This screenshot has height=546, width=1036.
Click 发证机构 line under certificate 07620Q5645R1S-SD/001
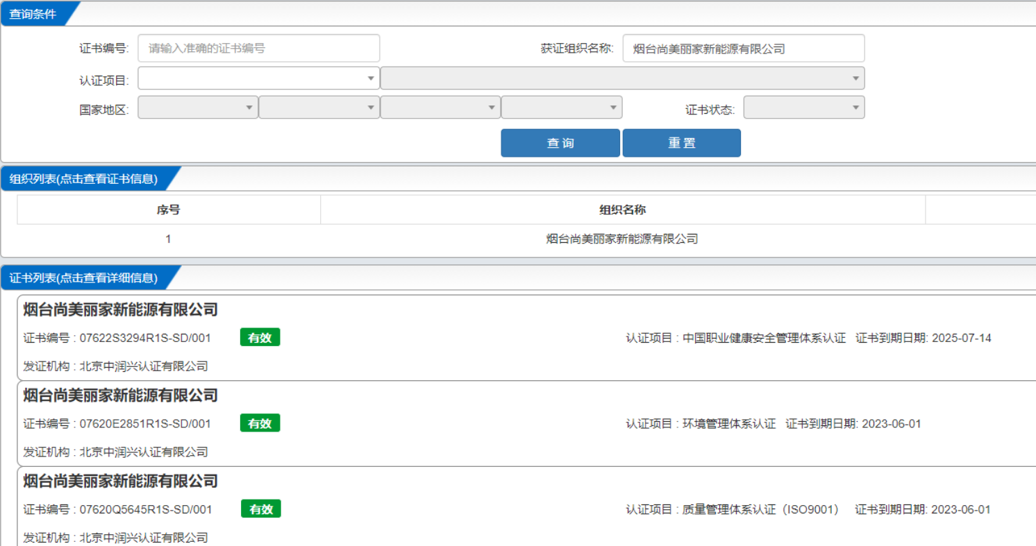coord(116,538)
